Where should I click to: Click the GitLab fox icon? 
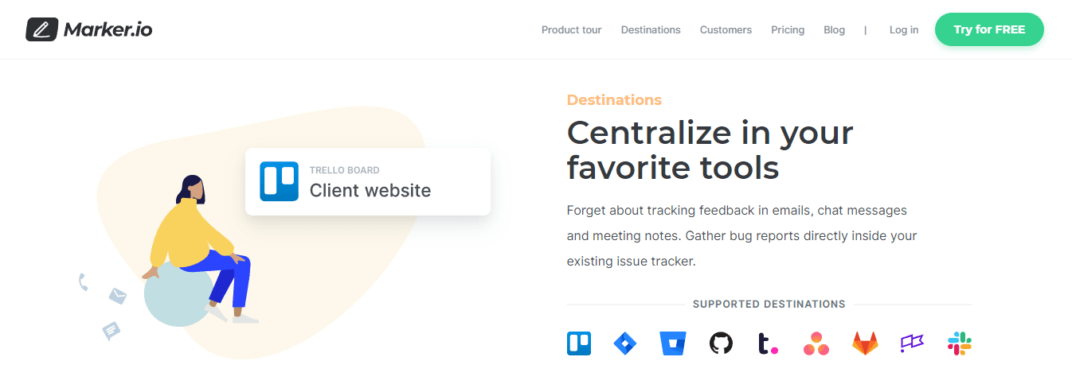[x=864, y=343]
